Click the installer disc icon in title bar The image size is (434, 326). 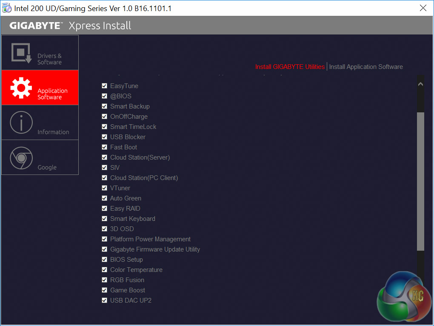point(7,8)
